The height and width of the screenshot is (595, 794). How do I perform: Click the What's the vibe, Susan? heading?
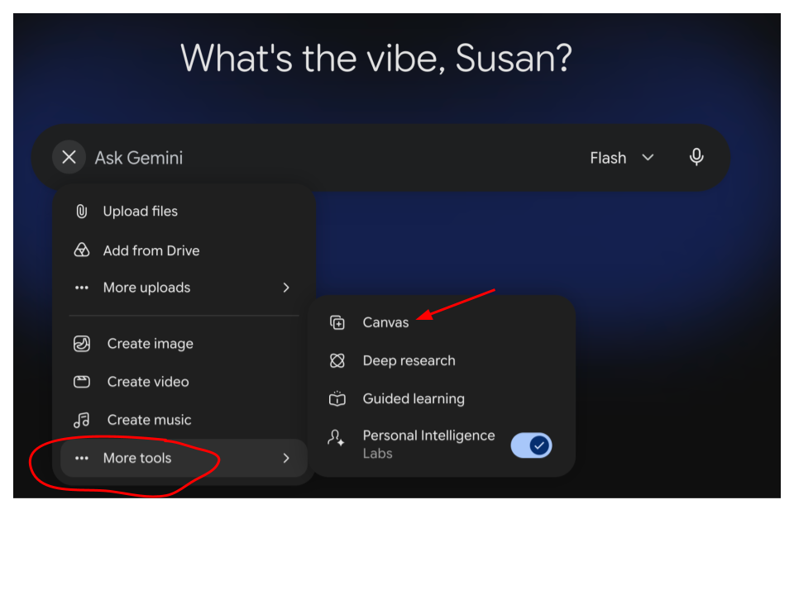coord(376,58)
